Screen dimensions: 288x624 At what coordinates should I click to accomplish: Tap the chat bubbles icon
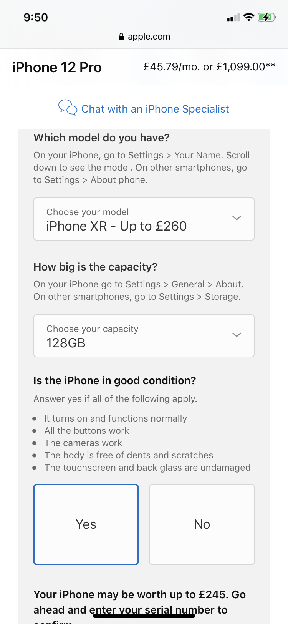68,108
